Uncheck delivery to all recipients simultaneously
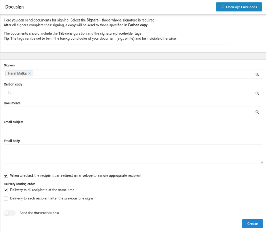 6,190
